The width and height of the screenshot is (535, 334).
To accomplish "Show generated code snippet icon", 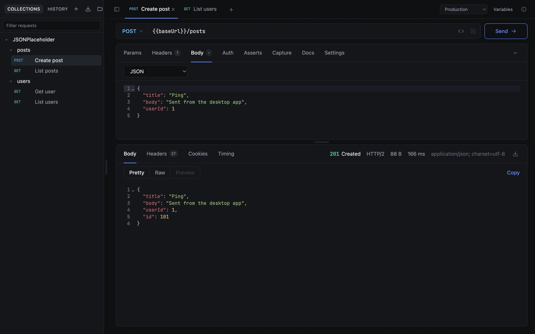I will point(461,31).
